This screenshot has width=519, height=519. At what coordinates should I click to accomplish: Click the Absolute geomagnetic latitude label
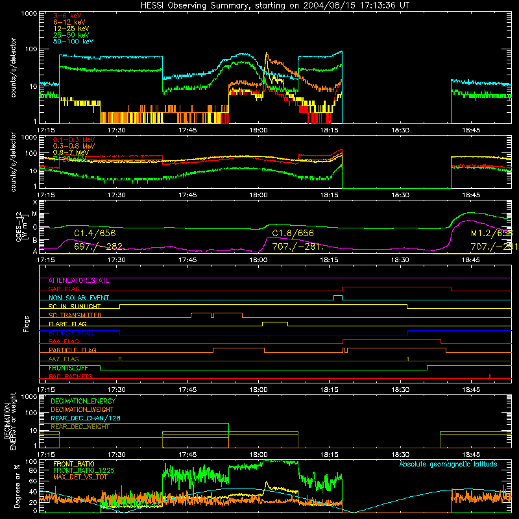[x=448, y=465]
